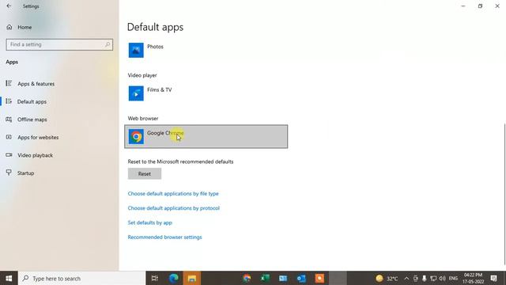Change the Films & TV video player default
506x285 pixels.
click(x=206, y=93)
